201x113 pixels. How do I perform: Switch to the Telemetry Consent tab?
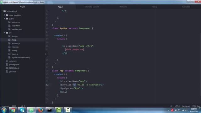pyautogui.click(x=92, y=7)
